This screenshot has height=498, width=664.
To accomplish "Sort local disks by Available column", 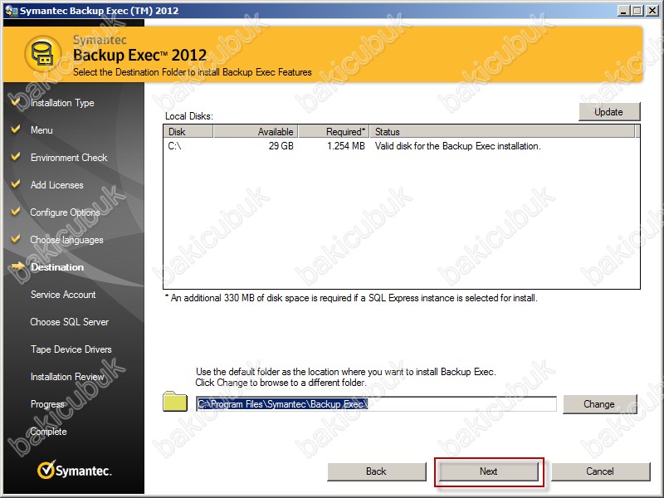I will (256, 132).
